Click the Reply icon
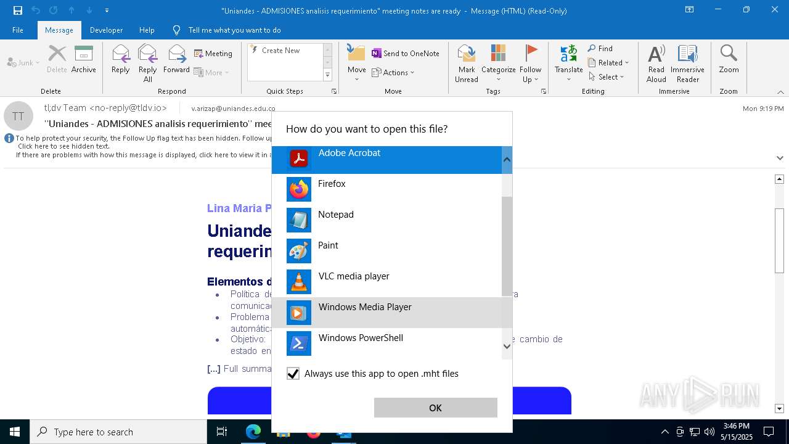This screenshot has height=444, width=789. point(121,59)
